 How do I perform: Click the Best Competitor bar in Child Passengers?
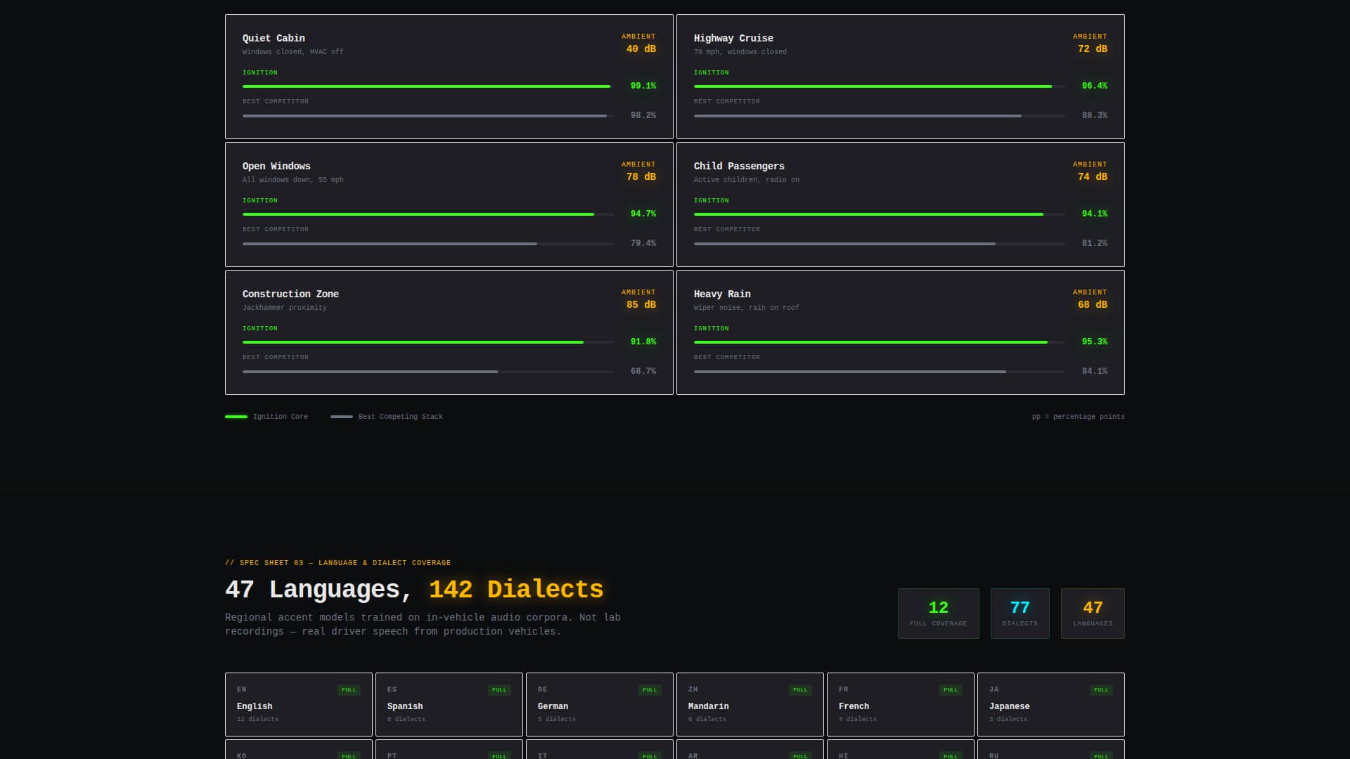[879, 244]
